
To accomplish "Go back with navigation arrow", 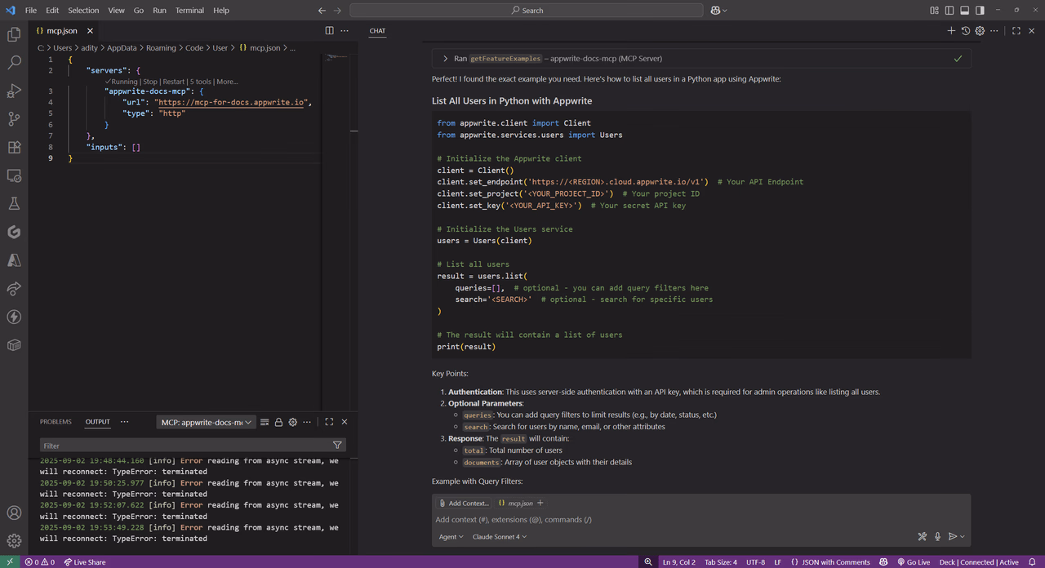I will pyautogui.click(x=322, y=11).
